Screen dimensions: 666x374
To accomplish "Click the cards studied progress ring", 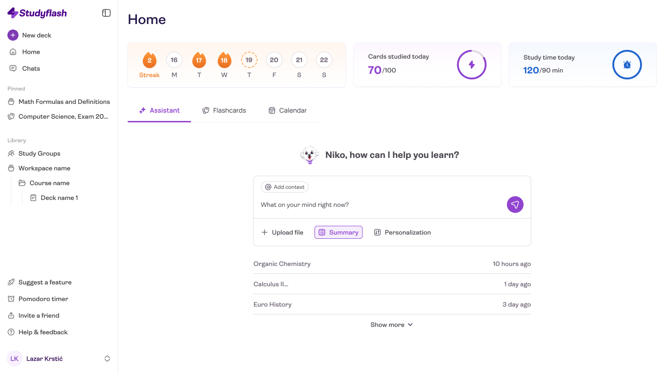I will coord(471,65).
